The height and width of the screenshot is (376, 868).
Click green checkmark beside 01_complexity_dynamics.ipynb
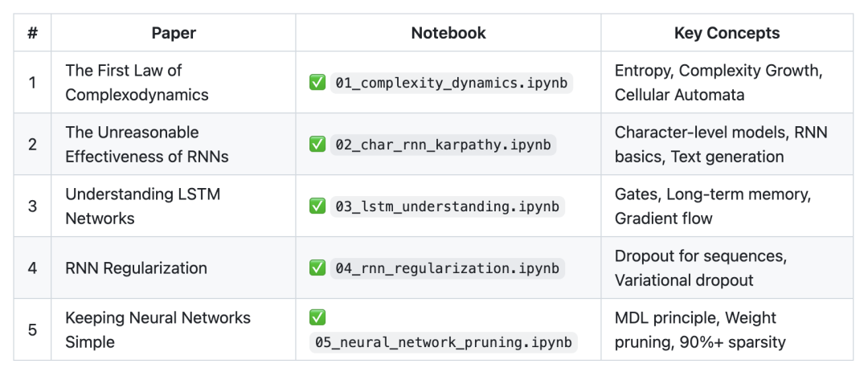[x=317, y=83]
